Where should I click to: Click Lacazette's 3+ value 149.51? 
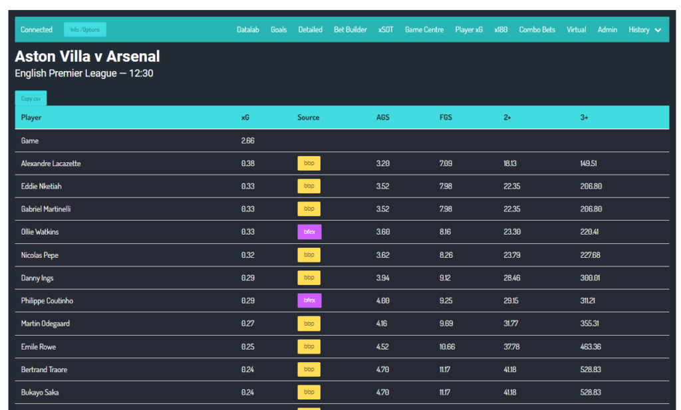589,163
